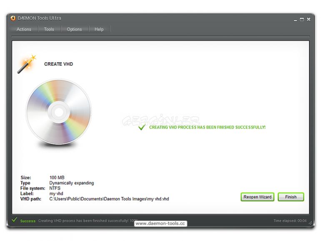Click the CREATE VHD heading
The width and height of the screenshot is (321, 241).
58,64
